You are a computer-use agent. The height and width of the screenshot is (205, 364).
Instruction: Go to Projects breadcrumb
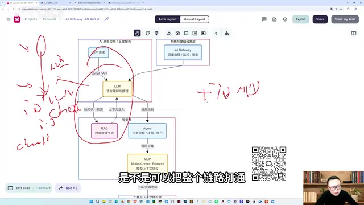pyautogui.click(x=31, y=19)
